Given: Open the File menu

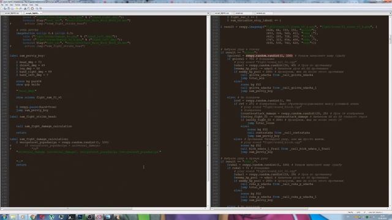Looking at the screenshot, I should pos(2,5).
